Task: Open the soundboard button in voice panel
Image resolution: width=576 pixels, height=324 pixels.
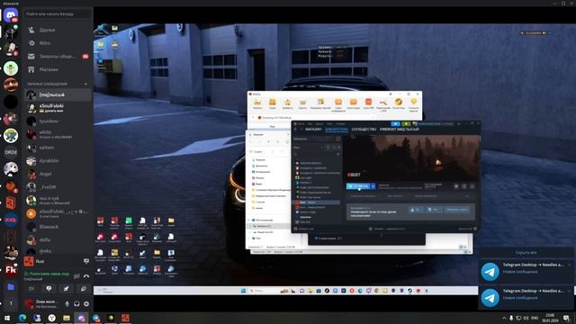Action: tap(84, 289)
